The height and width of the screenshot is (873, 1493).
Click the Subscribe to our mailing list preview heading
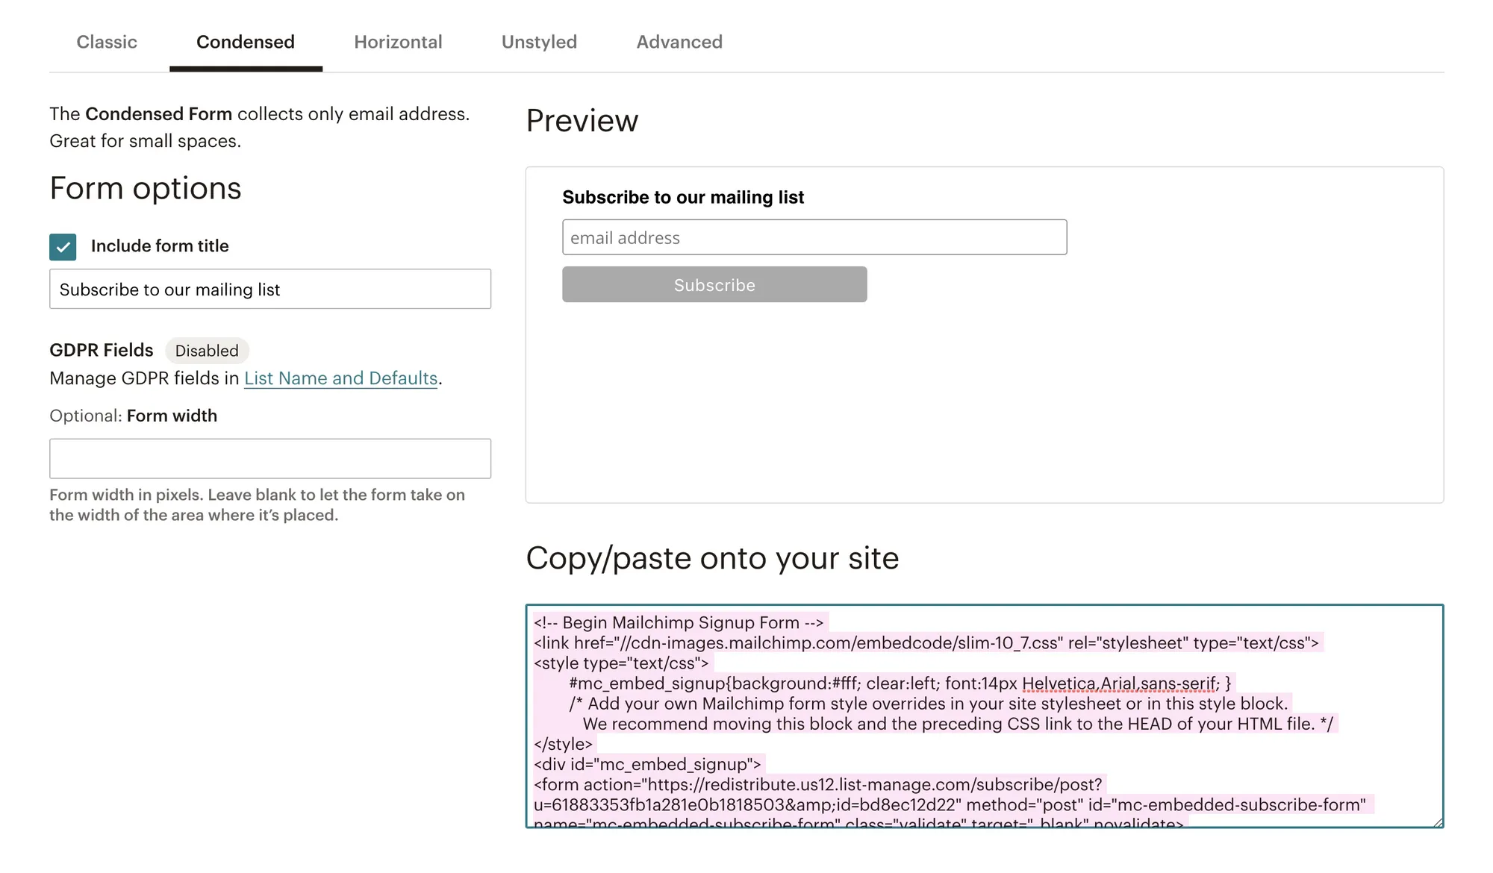coord(683,197)
